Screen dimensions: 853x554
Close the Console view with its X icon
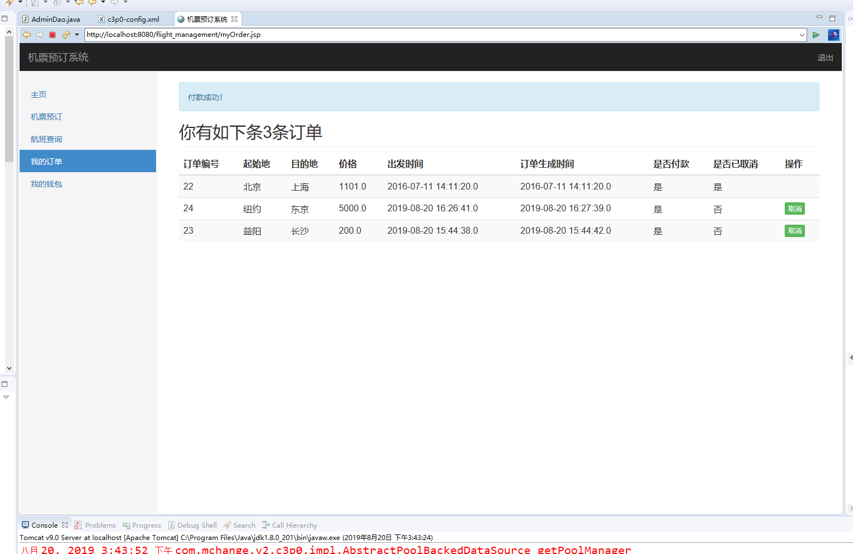coord(65,525)
